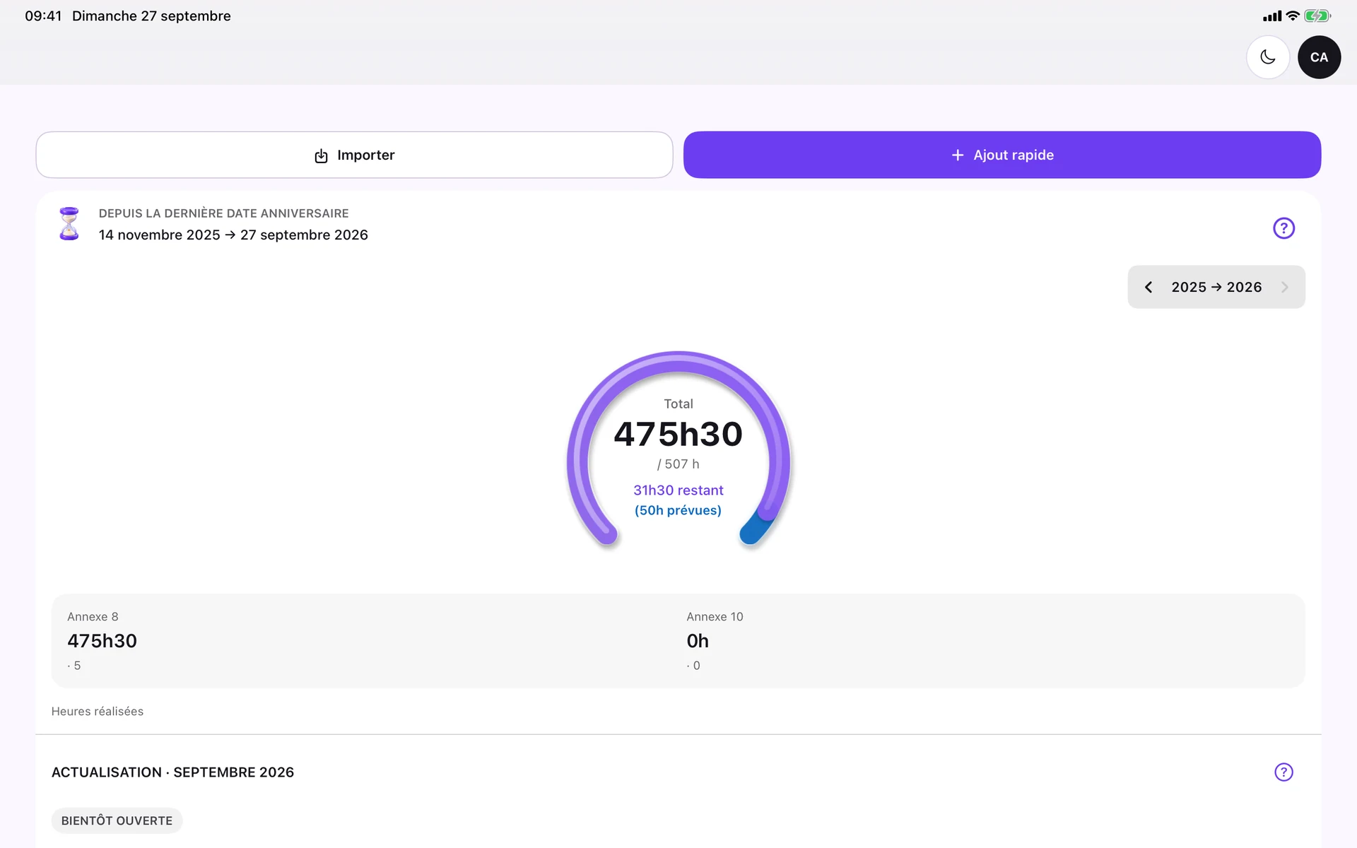Click the cellular signal bars icon
Screen dimensions: 1357x848
(1272, 16)
